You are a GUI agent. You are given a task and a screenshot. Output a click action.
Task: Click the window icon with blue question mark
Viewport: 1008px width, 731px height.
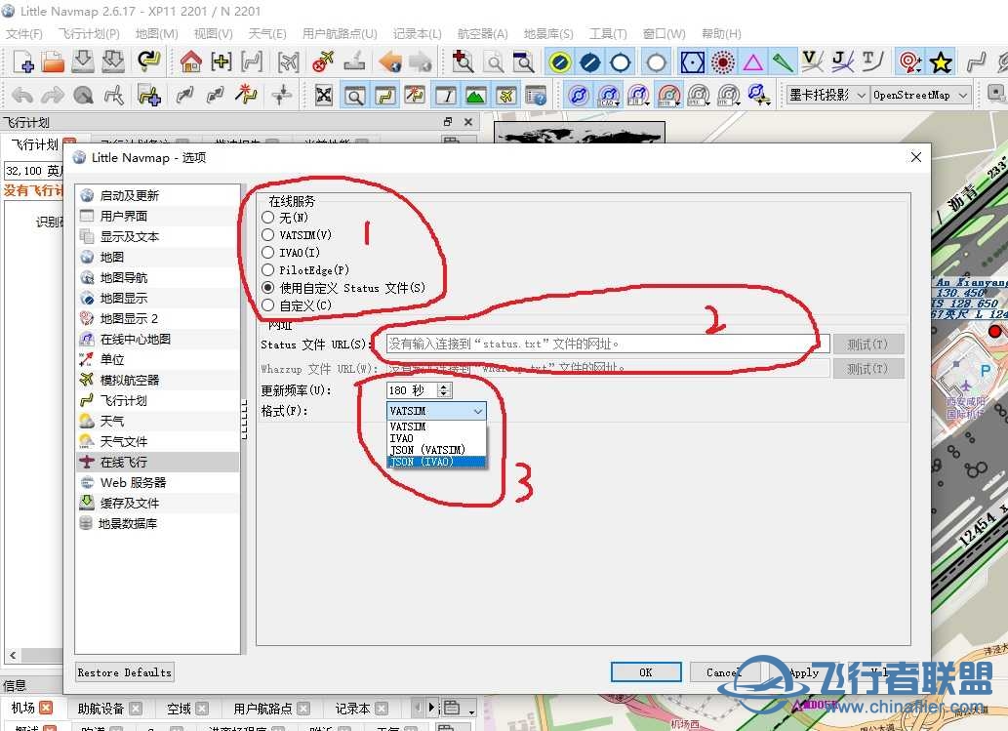pos(536,96)
